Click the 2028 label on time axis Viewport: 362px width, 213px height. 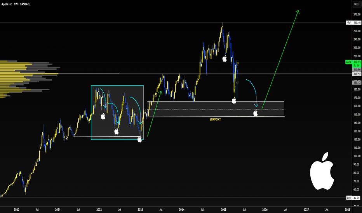coord(347,210)
